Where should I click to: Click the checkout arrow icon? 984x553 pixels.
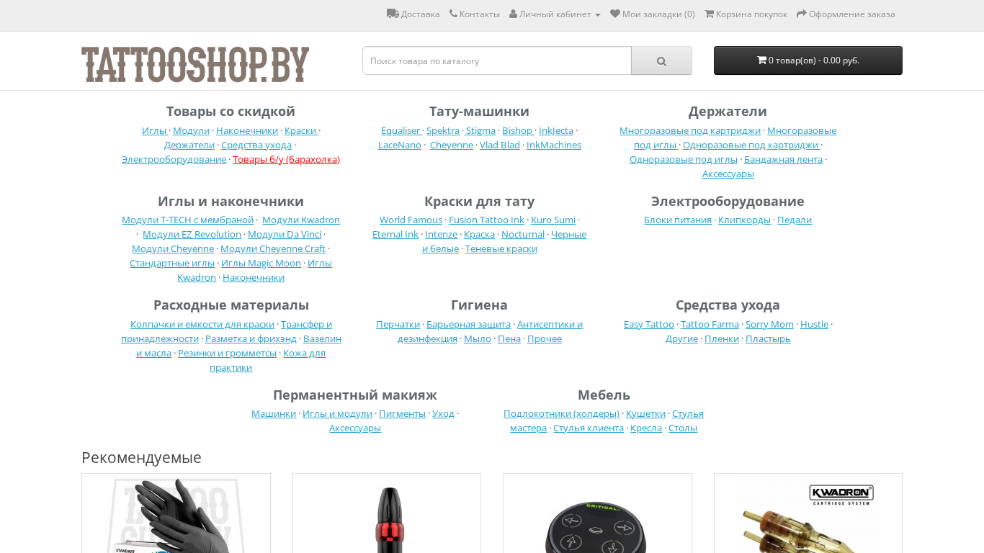click(x=801, y=14)
